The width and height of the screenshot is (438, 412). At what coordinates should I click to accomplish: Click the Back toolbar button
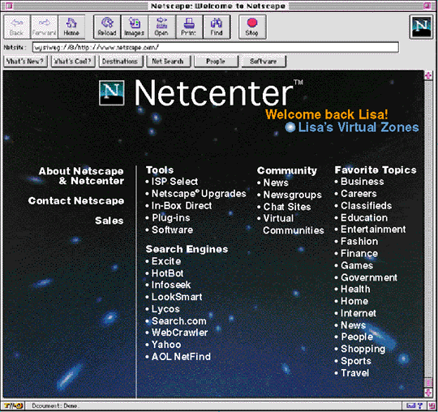click(16, 27)
